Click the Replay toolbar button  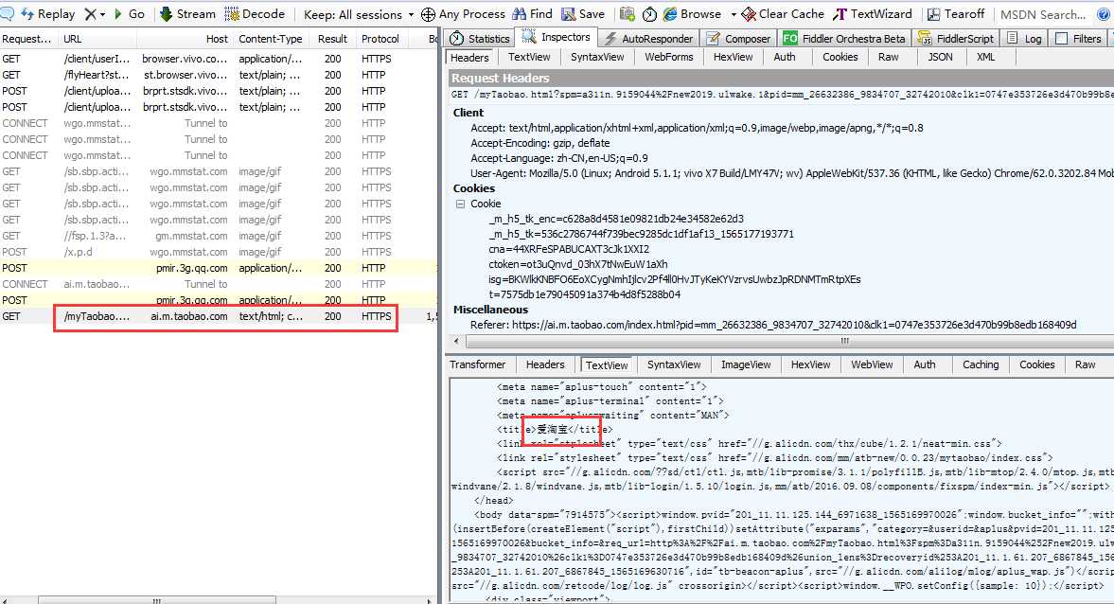coord(48,13)
